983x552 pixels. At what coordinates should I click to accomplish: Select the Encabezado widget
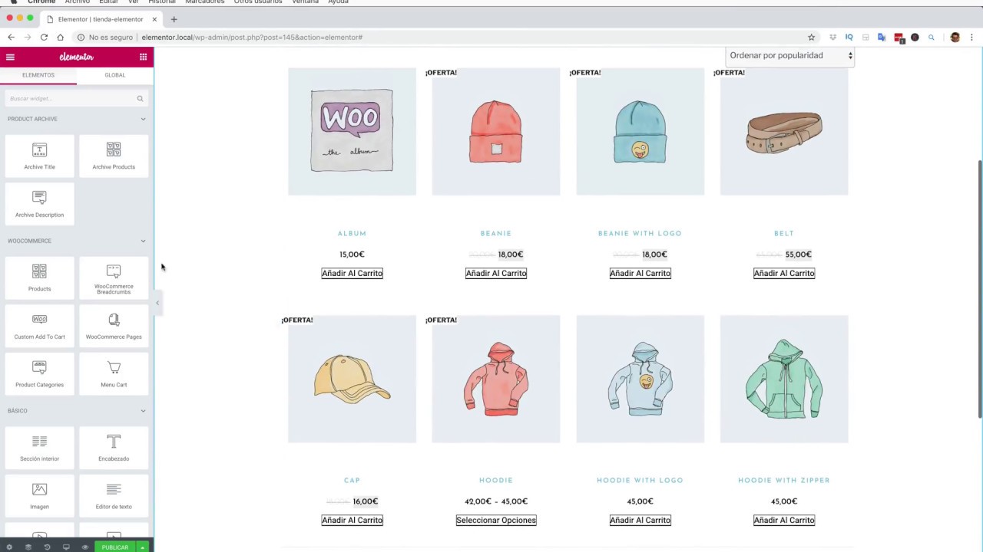[114, 448]
